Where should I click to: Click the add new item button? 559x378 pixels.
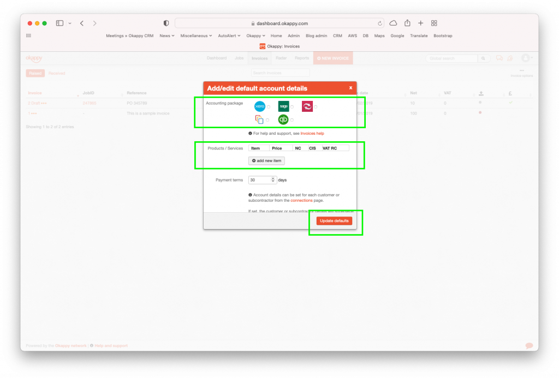point(266,161)
